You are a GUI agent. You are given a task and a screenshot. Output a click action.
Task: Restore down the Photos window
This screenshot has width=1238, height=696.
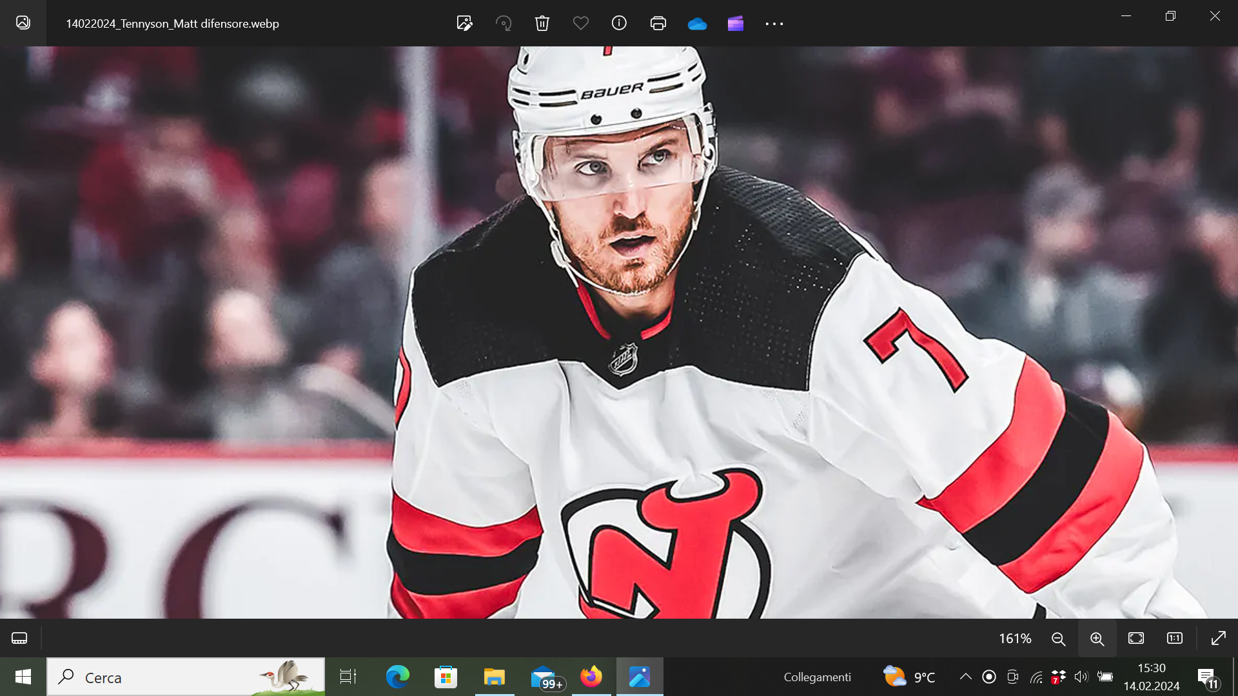[1171, 16]
